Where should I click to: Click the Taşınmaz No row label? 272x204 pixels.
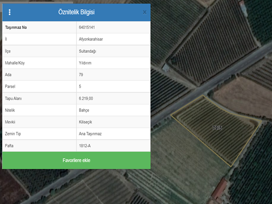(16, 27)
